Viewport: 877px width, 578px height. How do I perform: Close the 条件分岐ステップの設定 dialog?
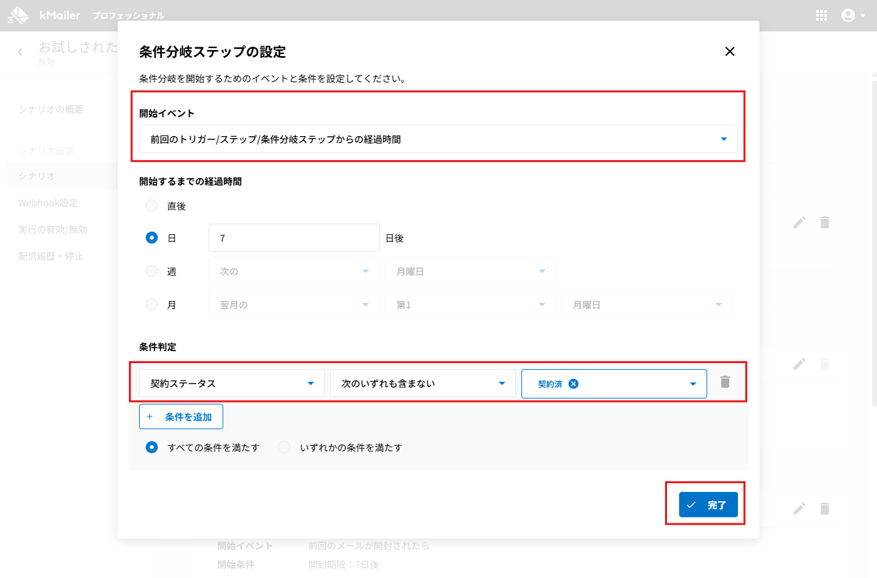coord(730,51)
